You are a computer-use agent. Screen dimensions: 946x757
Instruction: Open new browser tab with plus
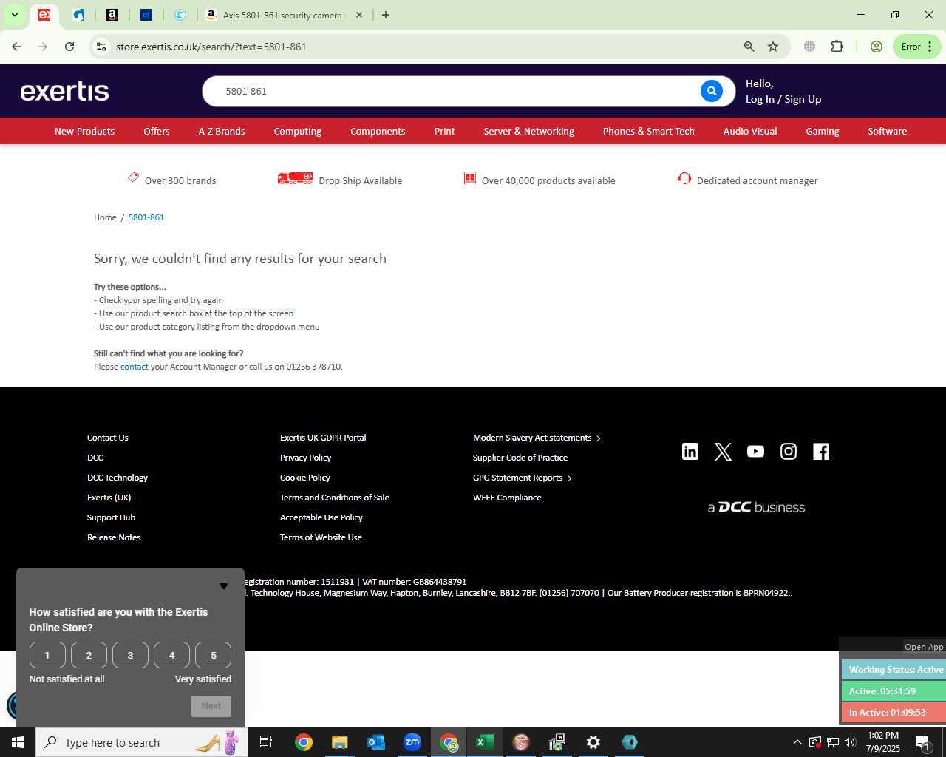pos(386,15)
